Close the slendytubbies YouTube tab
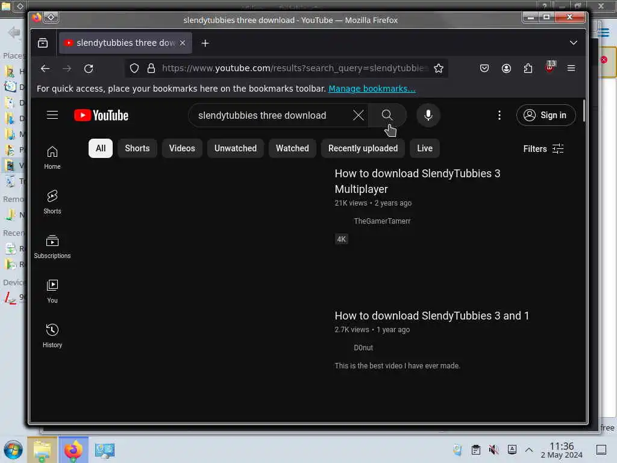Image resolution: width=617 pixels, height=463 pixels. point(183,43)
